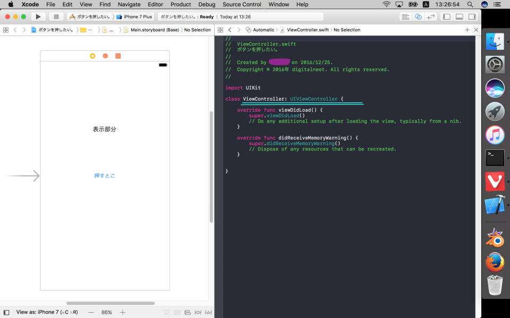Open the ViewController.swift jump bar item
Screen dimensions: 510x318
click(304, 30)
